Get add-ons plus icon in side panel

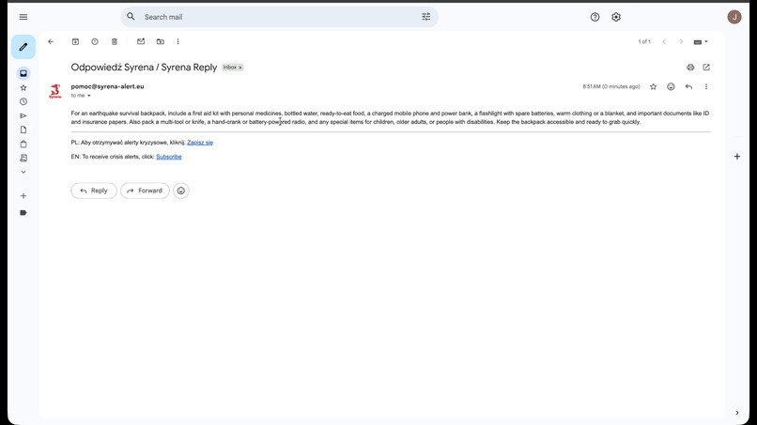pyautogui.click(x=737, y=157)
